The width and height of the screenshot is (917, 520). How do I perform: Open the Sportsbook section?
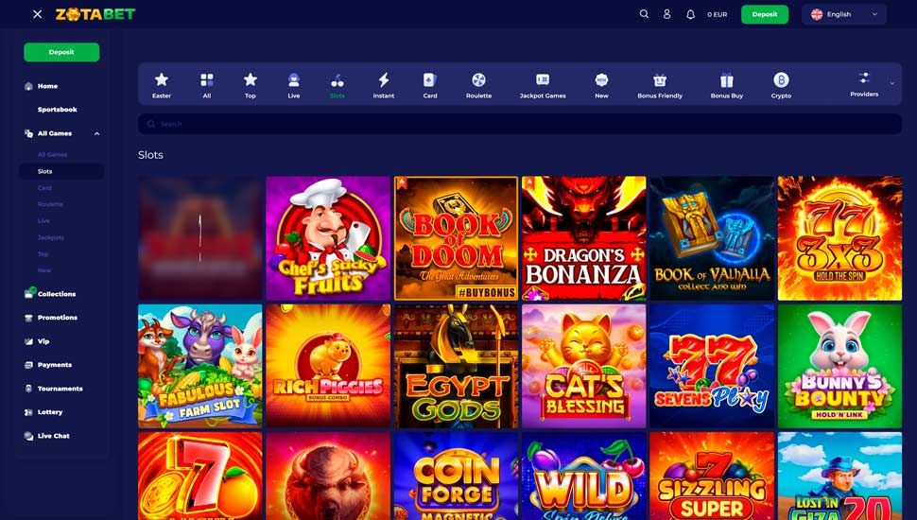(57, 110)
